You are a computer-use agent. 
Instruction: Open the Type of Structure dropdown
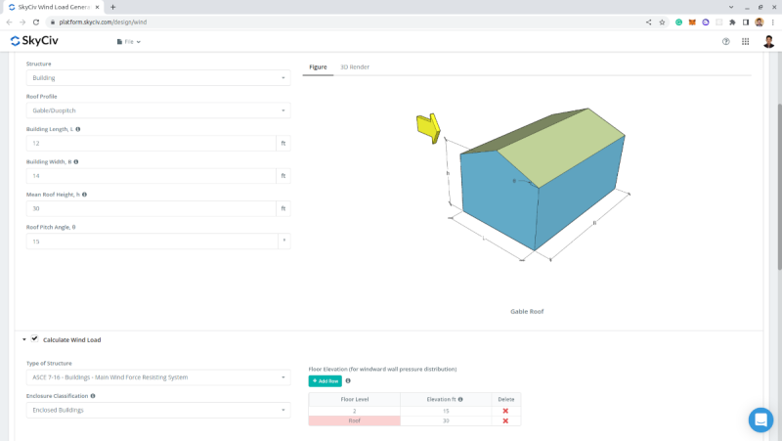pyautogui.click(x=158, y=377)
